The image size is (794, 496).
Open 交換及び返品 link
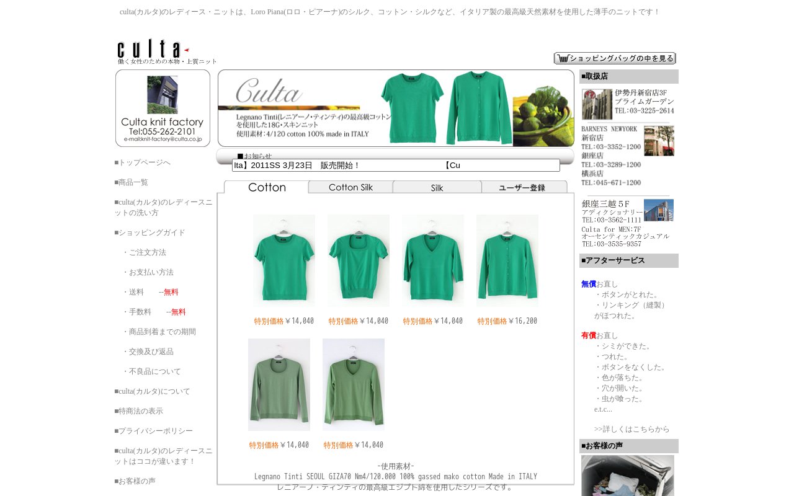pyautogui.click(x=148, y=352)
